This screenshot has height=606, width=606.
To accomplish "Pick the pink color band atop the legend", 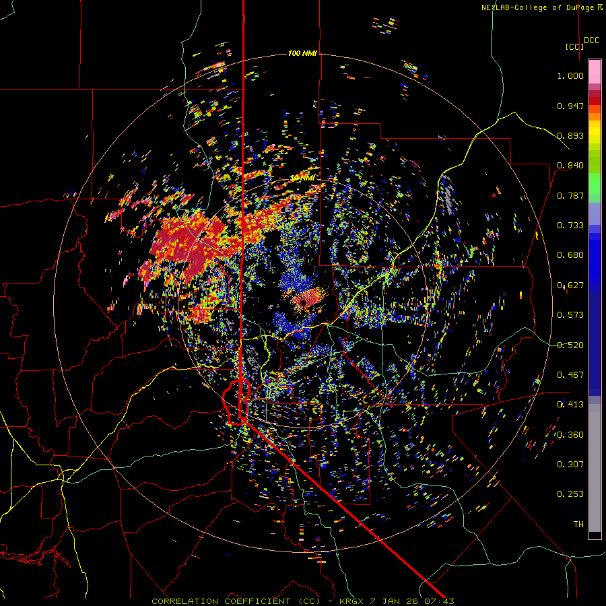I will pyautogui.click(x=595, y=71).
